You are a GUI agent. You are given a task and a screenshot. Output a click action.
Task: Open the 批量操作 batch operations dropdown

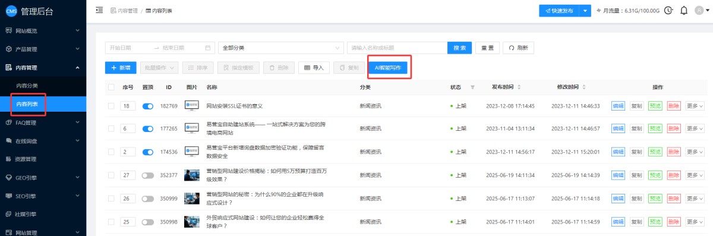pos(159,68)
